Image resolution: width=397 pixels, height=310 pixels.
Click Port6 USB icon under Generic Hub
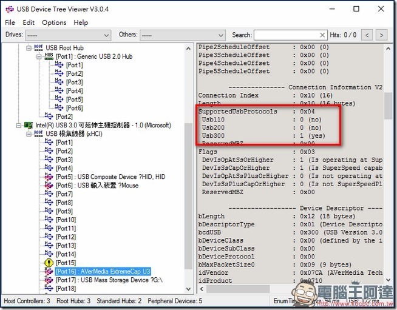click(59, 107)
